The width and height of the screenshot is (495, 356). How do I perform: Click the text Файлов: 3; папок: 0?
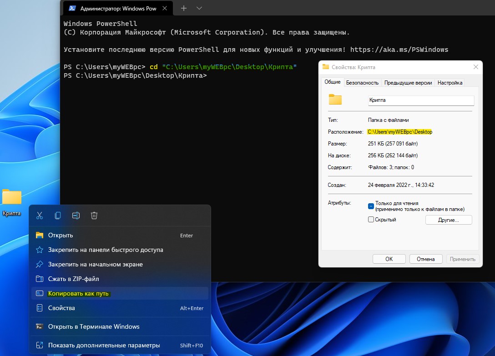pyautogui.click(x=391, y=167)
